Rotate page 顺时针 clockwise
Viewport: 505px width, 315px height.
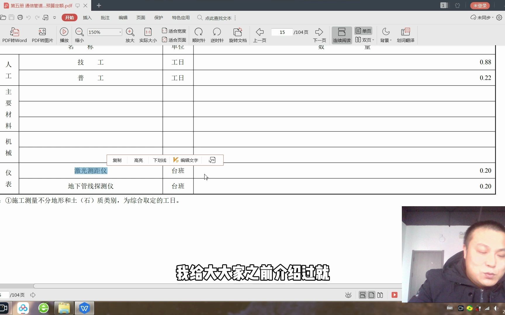199,35
